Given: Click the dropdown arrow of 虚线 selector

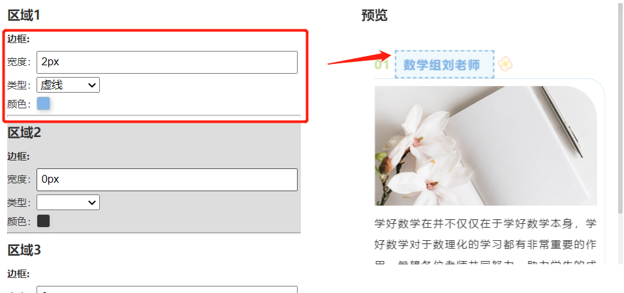Looking at the screenshot, I should (92, 85).
